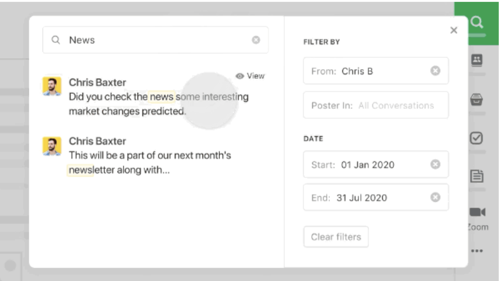Image resolution: width=499 pixels, height=281 pixels.
Task: Open the store icon in the sidebar
Action: click(x=477, y=100)
